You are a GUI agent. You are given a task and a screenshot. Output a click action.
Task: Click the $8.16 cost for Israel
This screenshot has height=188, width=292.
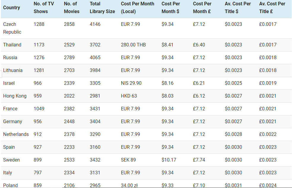(168, 83)
